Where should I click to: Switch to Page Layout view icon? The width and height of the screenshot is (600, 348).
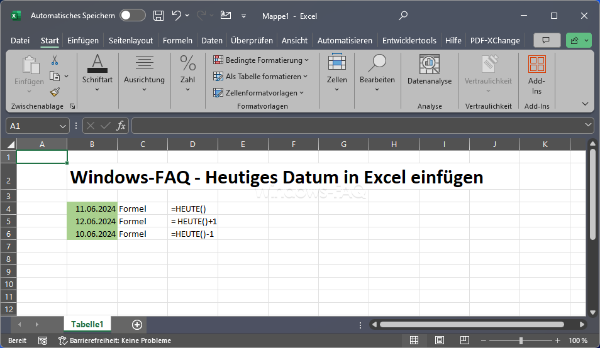tap(439, 340)
